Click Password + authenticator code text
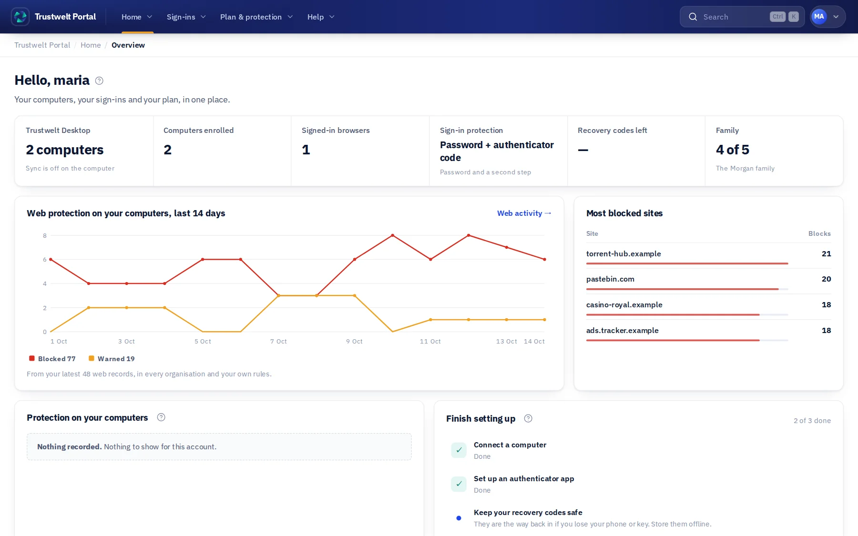 tap(497, 151)
